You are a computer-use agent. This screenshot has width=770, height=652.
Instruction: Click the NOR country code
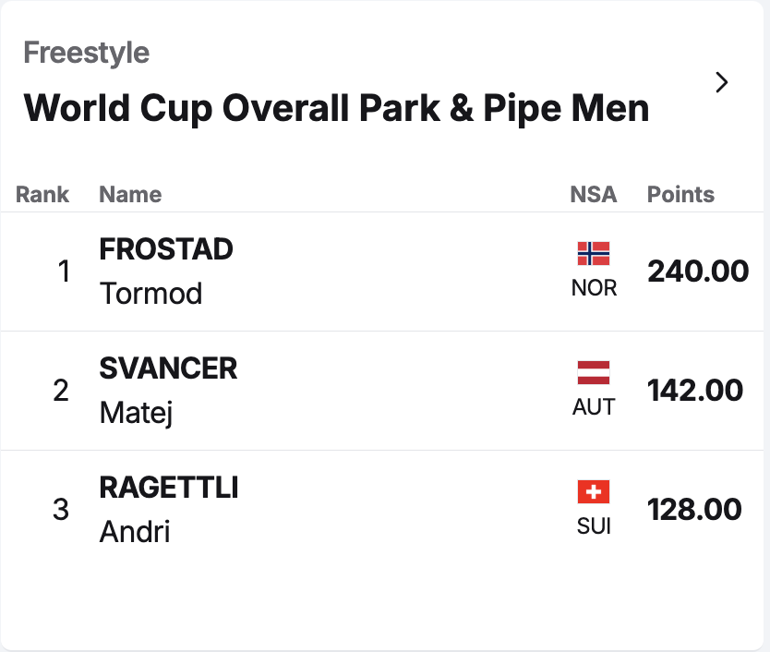click(x=594, y=288)
